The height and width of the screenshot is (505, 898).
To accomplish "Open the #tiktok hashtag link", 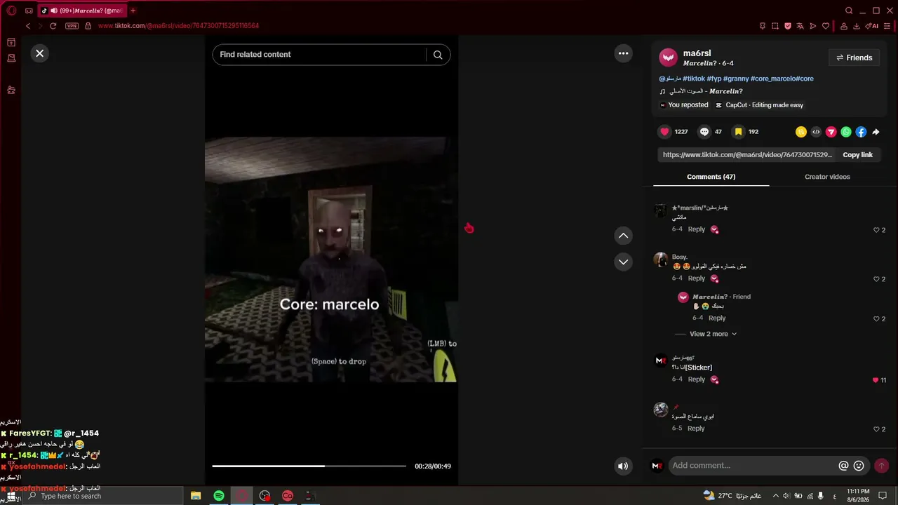I will (x=694, y=79).
